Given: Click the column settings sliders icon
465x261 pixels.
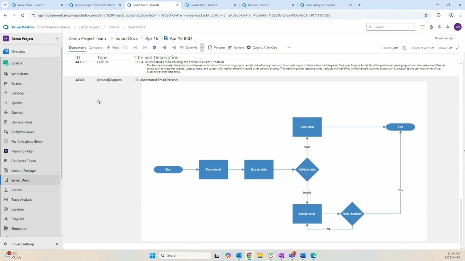Looking at the screenshot, I should point(404,48).
